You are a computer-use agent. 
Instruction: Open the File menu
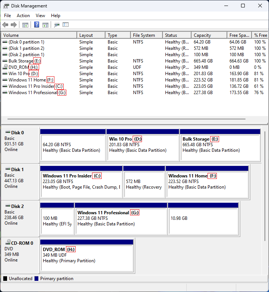(7, 16)
